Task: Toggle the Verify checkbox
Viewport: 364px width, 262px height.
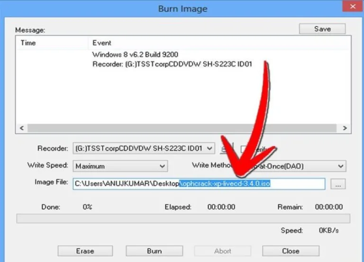Action: (244, 149)
